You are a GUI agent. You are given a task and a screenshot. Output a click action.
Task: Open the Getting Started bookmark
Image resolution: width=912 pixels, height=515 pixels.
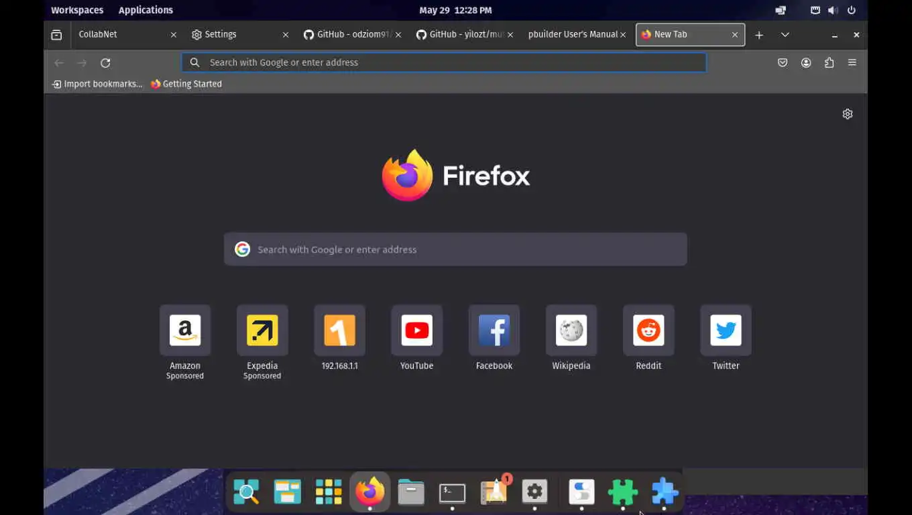[x=186, y=84]
